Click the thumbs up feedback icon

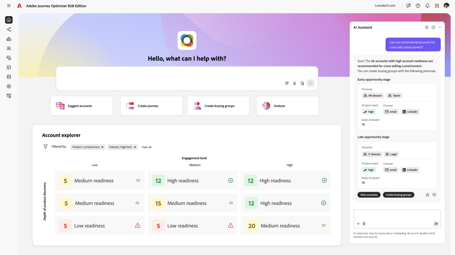click(428, 195)
